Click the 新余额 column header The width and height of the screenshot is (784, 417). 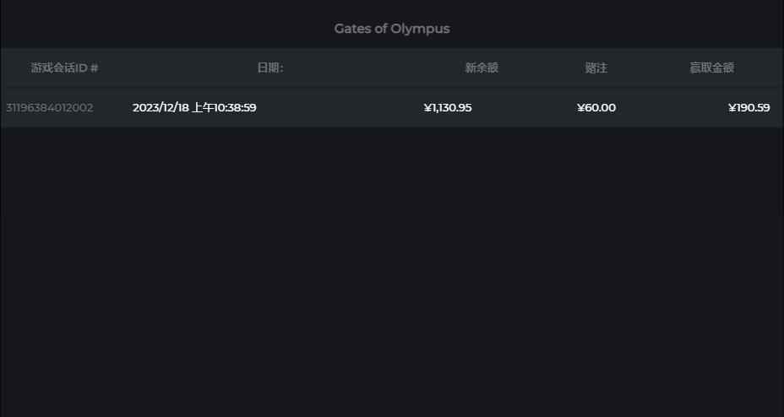482,68
